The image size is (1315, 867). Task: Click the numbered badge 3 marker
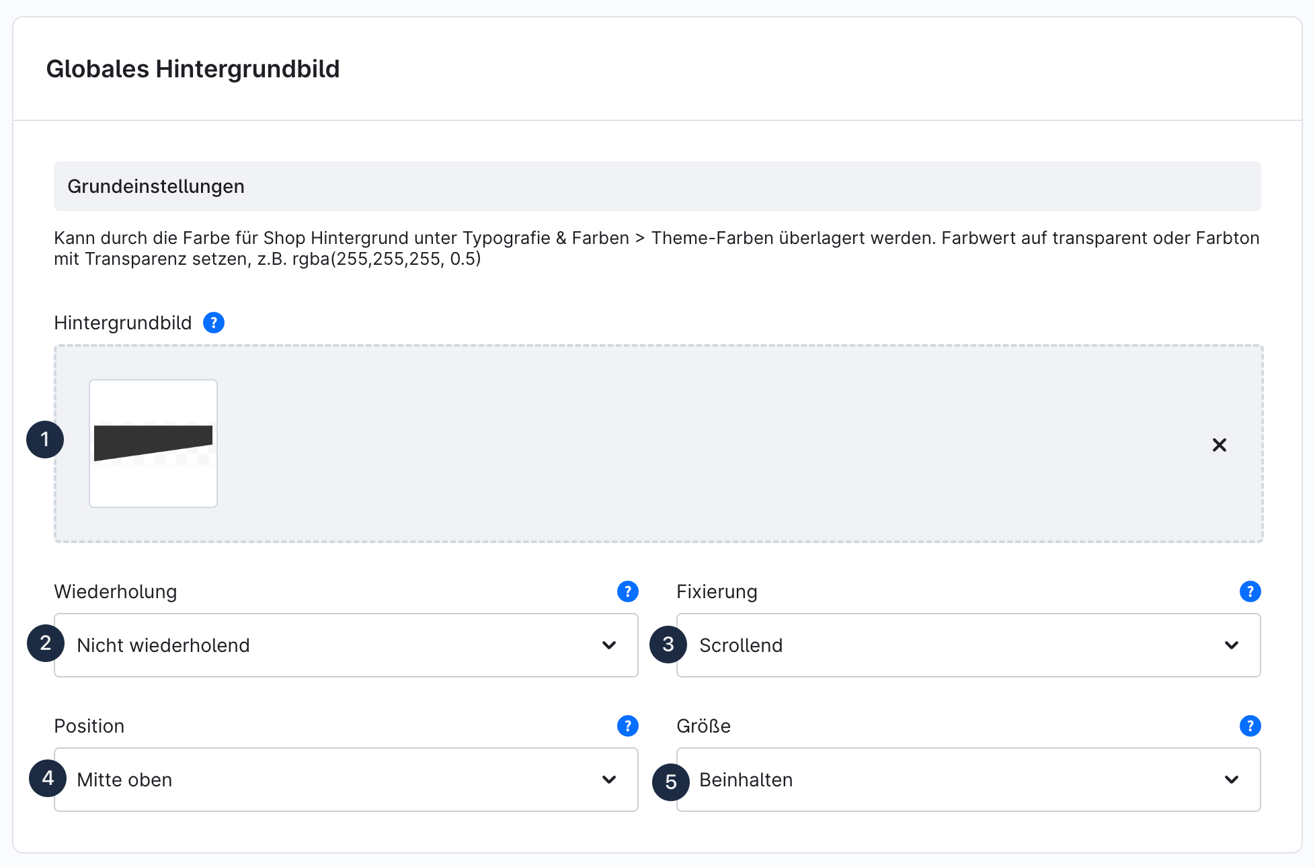pyautogui.click(x=668, y=645)
